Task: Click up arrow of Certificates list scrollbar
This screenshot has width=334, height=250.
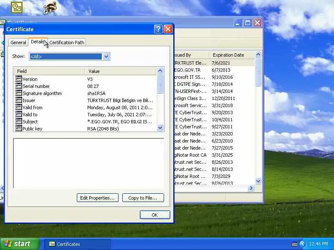Action: 258,55
